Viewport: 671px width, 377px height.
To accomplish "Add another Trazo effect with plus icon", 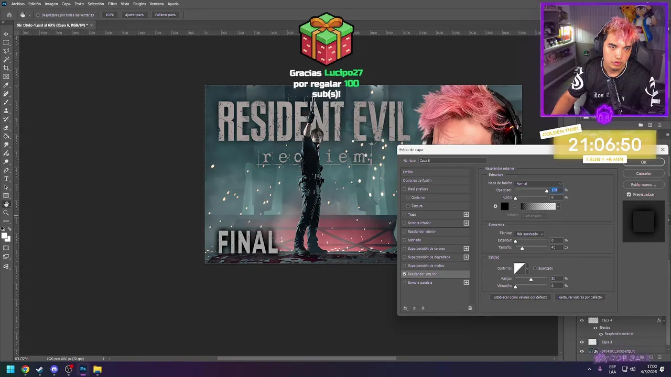I will click(466, 215).
